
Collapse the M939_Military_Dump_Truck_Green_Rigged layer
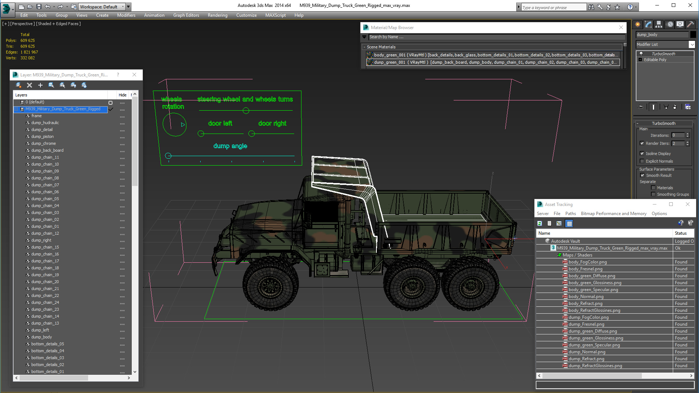tap(16, 109)
